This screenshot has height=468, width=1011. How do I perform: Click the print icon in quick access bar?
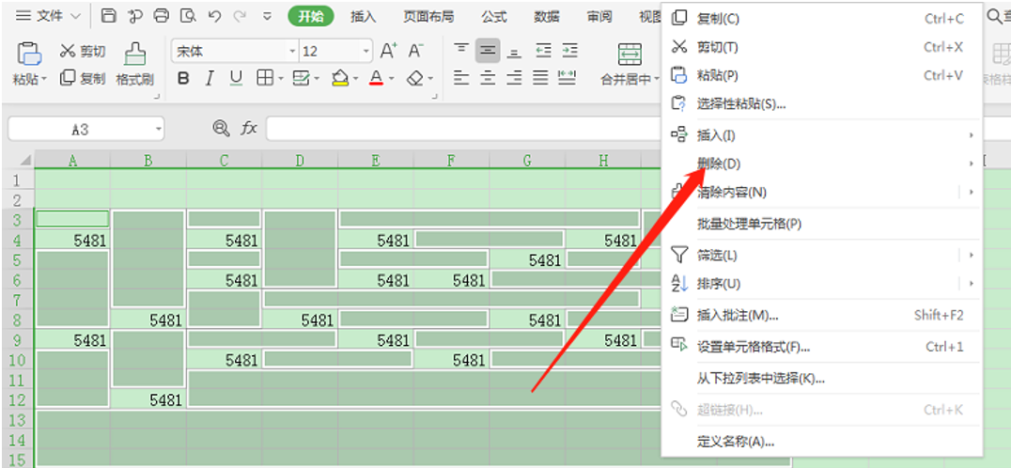pos(162,16)
